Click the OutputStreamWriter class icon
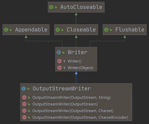Screen dimensions: 149x124 tap(24, 89)
